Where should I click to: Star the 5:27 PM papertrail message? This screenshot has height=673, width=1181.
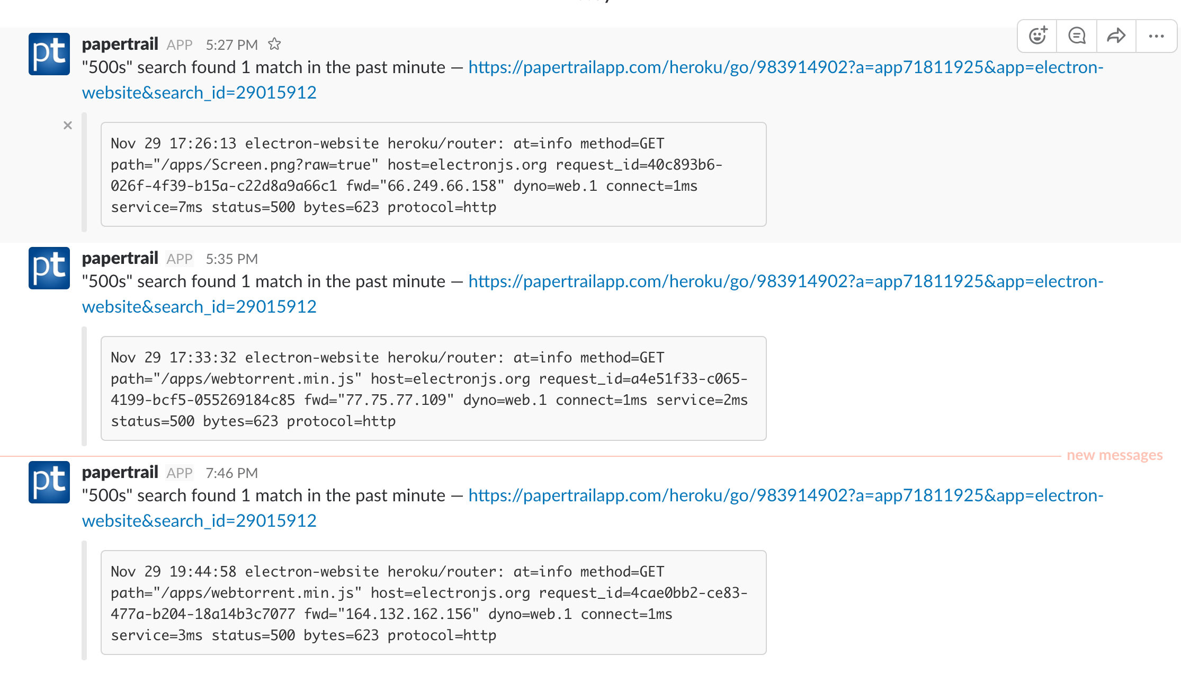275,45
